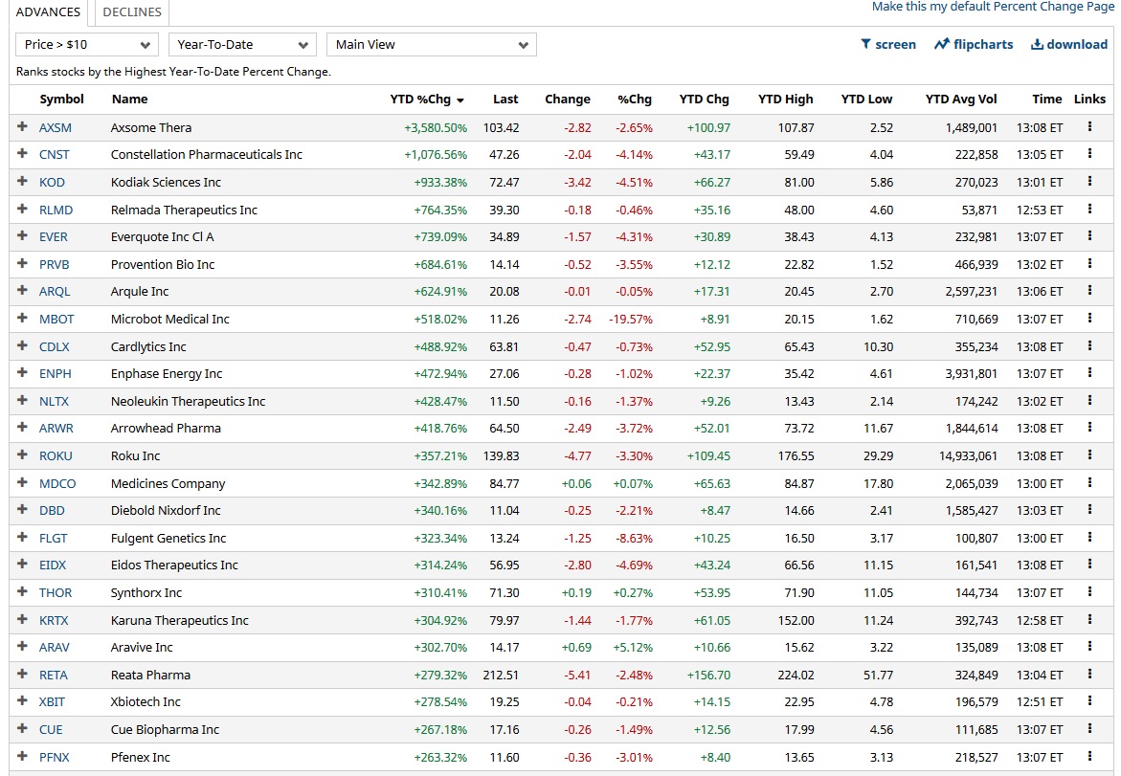This screenshot has height=776, width=1121.
Task: Open links menu for ENPH row
Action: point(1089,373)
